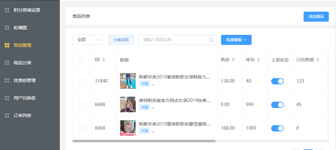The image size is (336, 150).
Task: Toggle 上架状态 switch for product 6068
Action: coord(277,128)
